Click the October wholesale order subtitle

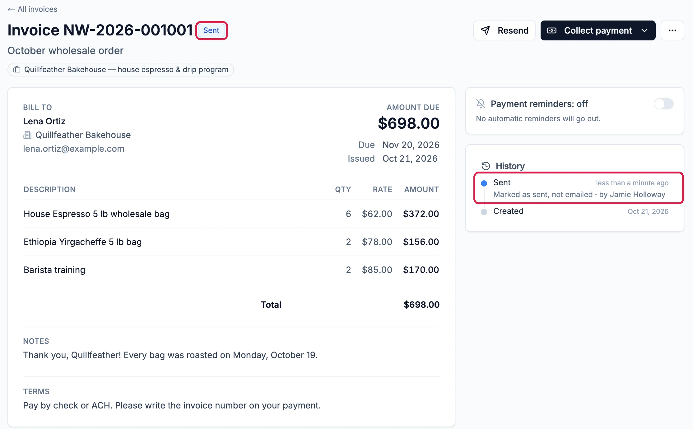(x=65, y=51)
